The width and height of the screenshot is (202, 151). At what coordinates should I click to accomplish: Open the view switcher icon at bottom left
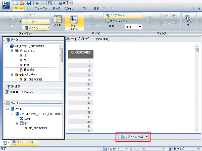[6, 143]
